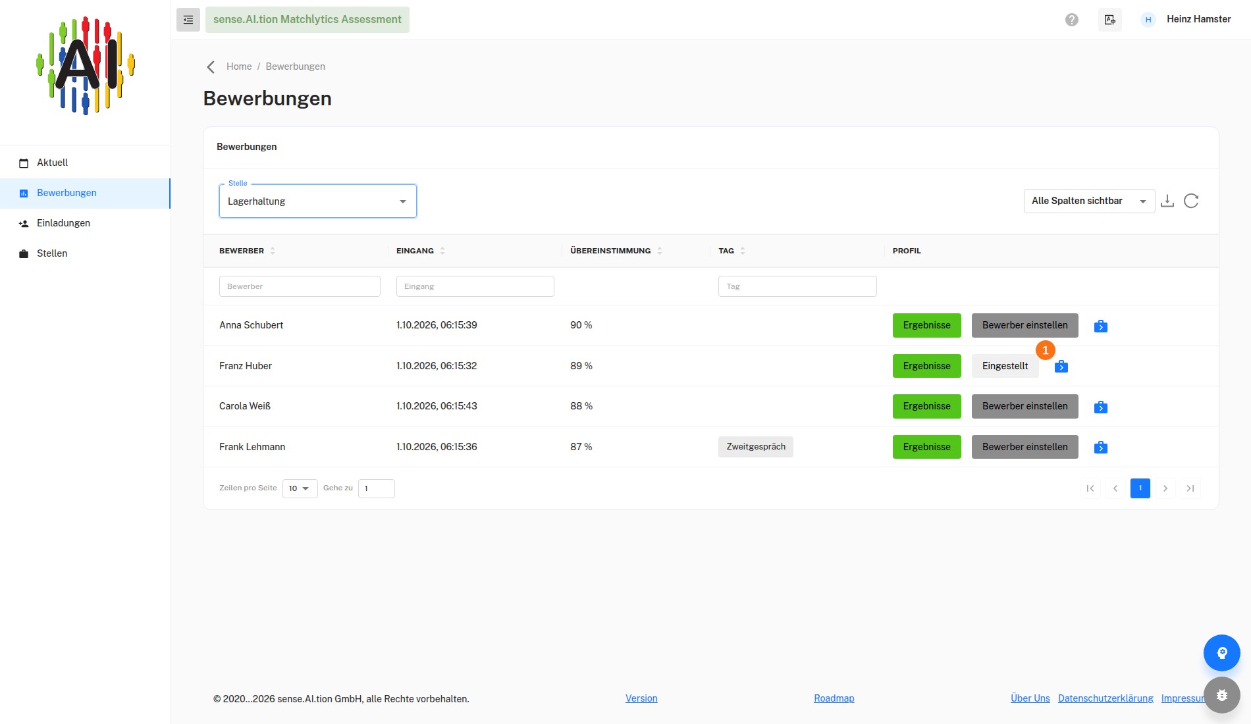
Task: Click the back arrow beside breadcrumb
Action: tap(211, 67)
